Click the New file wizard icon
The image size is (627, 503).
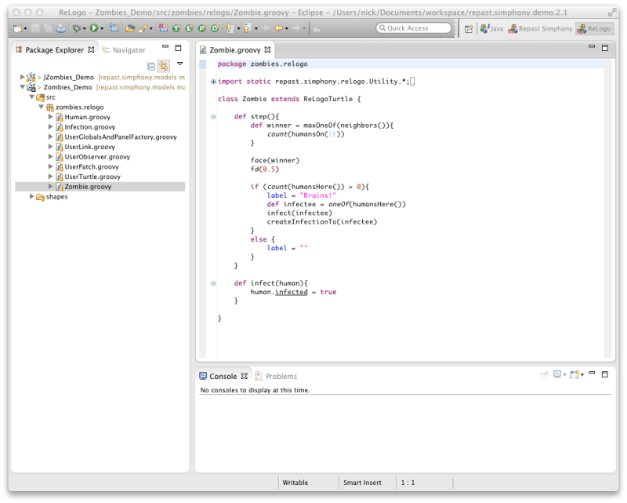17,28
